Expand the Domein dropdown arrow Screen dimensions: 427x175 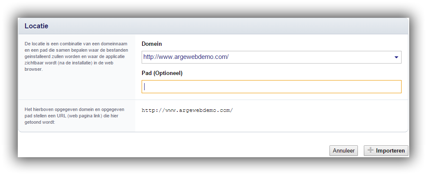(x=396, y=57)
